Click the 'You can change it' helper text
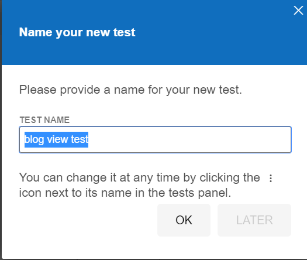This screenshot has height=260, width=307. coord(139,177)
